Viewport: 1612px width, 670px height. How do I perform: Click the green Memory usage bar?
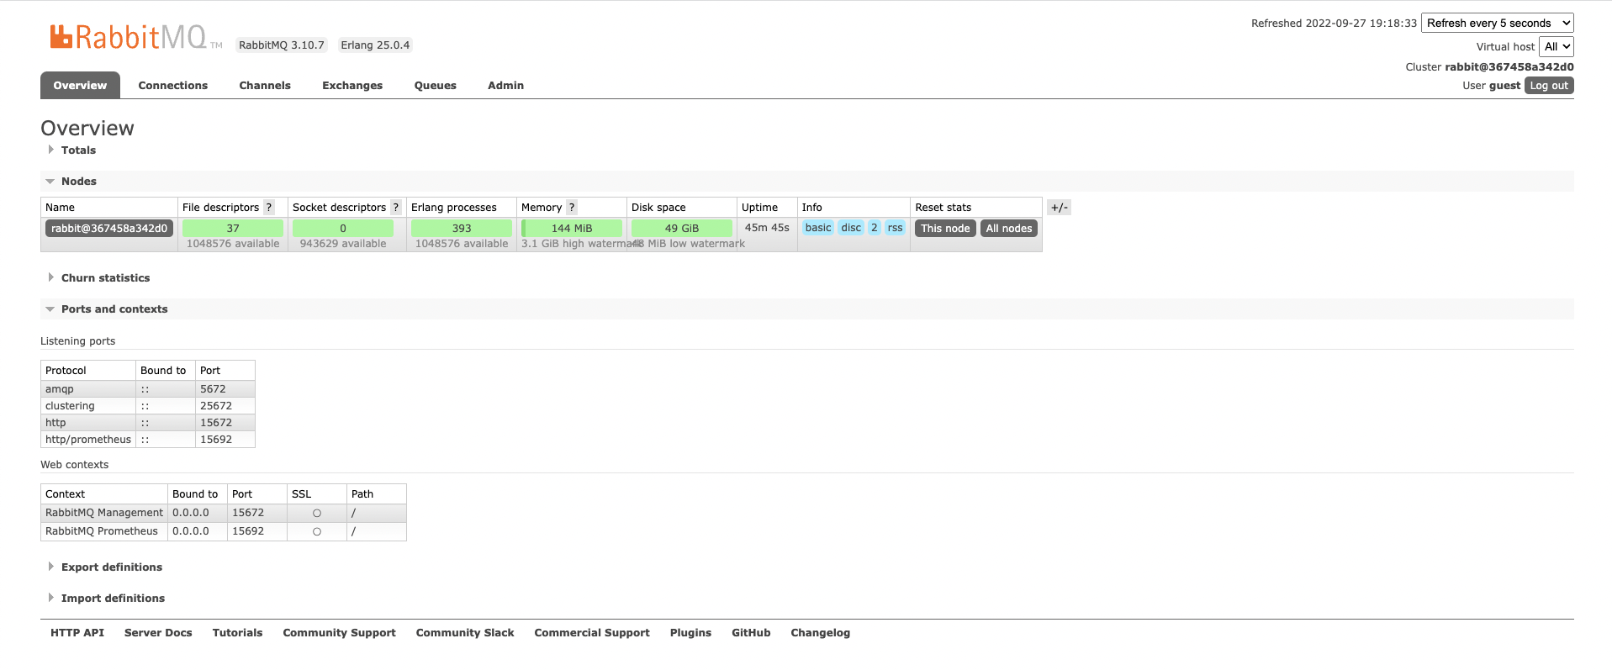tap(572, 229)
